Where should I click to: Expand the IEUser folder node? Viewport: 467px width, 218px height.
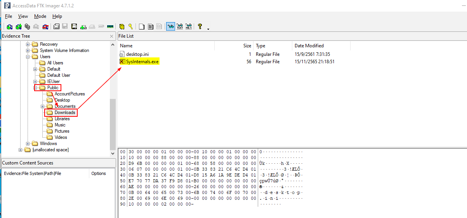coord(35,81)
